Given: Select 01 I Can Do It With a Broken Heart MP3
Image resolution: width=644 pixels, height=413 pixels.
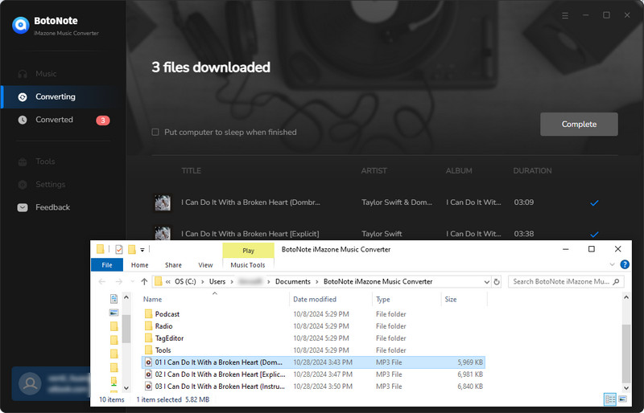Looking at the screenshot, I should 314,362.
